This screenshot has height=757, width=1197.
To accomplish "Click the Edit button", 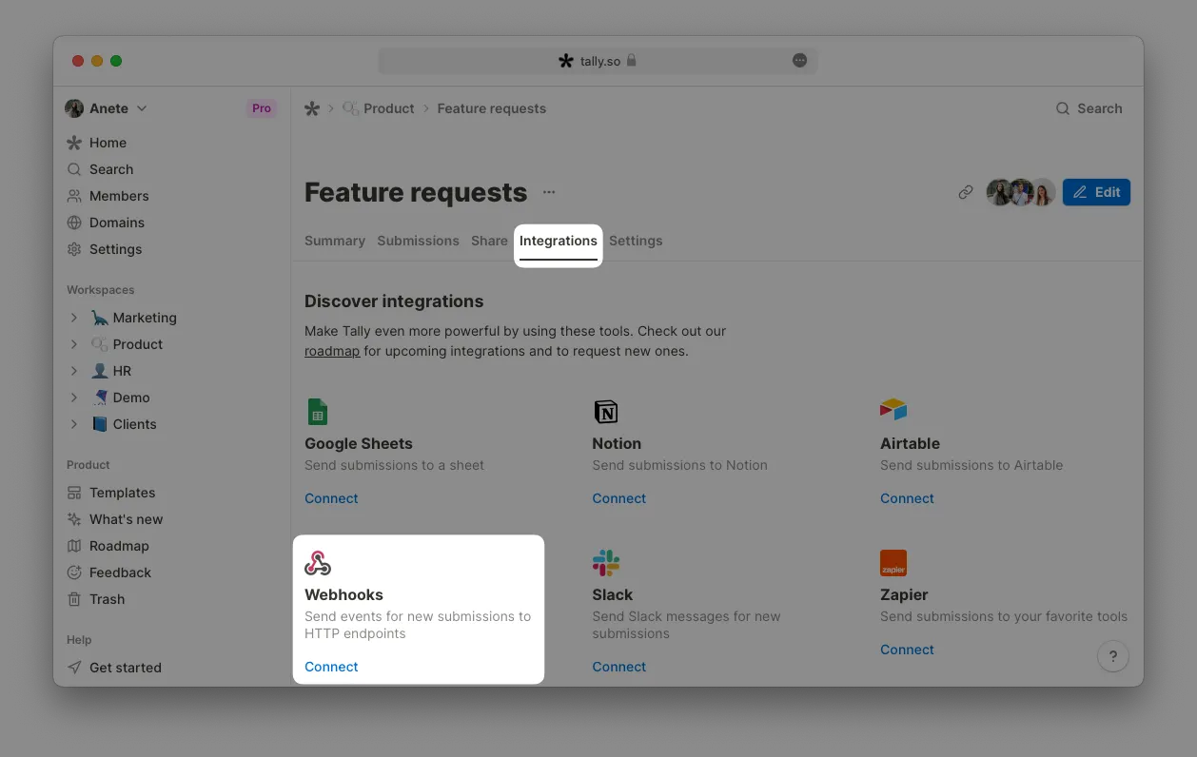I will pos(1096,191).
